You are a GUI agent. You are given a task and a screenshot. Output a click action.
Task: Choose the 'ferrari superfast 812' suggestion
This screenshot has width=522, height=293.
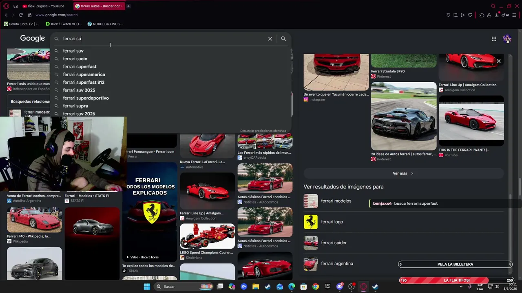coord(170,82)
